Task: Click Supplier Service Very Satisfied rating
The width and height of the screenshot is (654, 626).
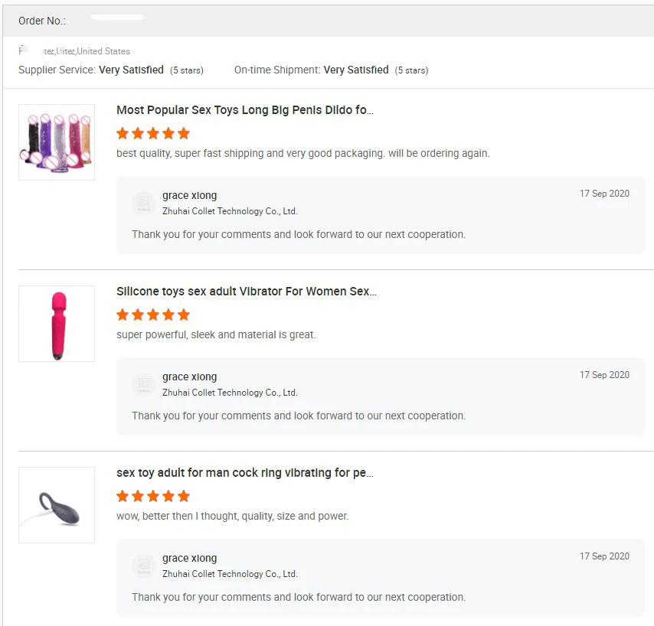Action: 131,70
